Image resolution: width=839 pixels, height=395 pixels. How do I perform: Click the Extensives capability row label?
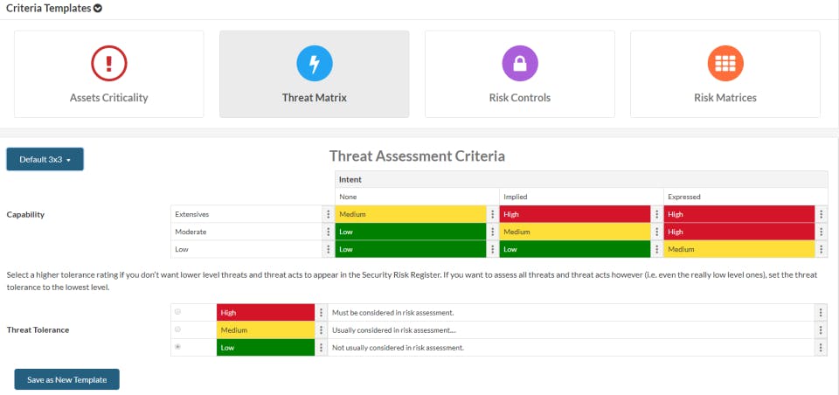click(x=246, y=214)
